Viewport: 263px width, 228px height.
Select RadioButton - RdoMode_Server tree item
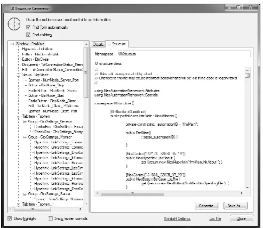pyautogui.click(x=52, y=91)
